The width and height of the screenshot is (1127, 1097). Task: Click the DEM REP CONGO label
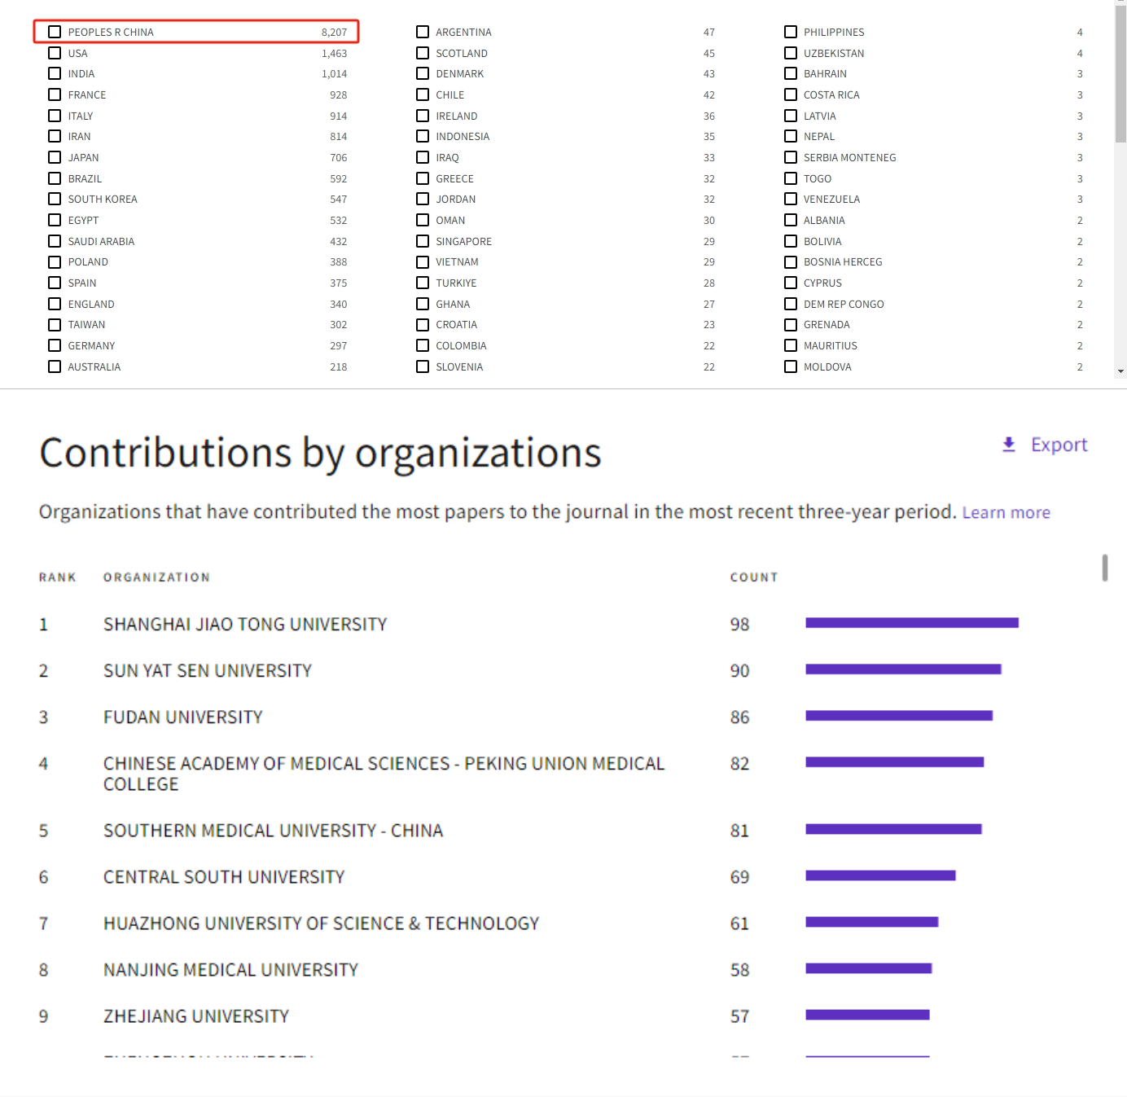[844, 304]
